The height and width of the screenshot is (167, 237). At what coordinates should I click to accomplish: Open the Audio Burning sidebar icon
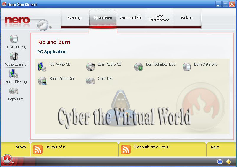pos(14,56)
